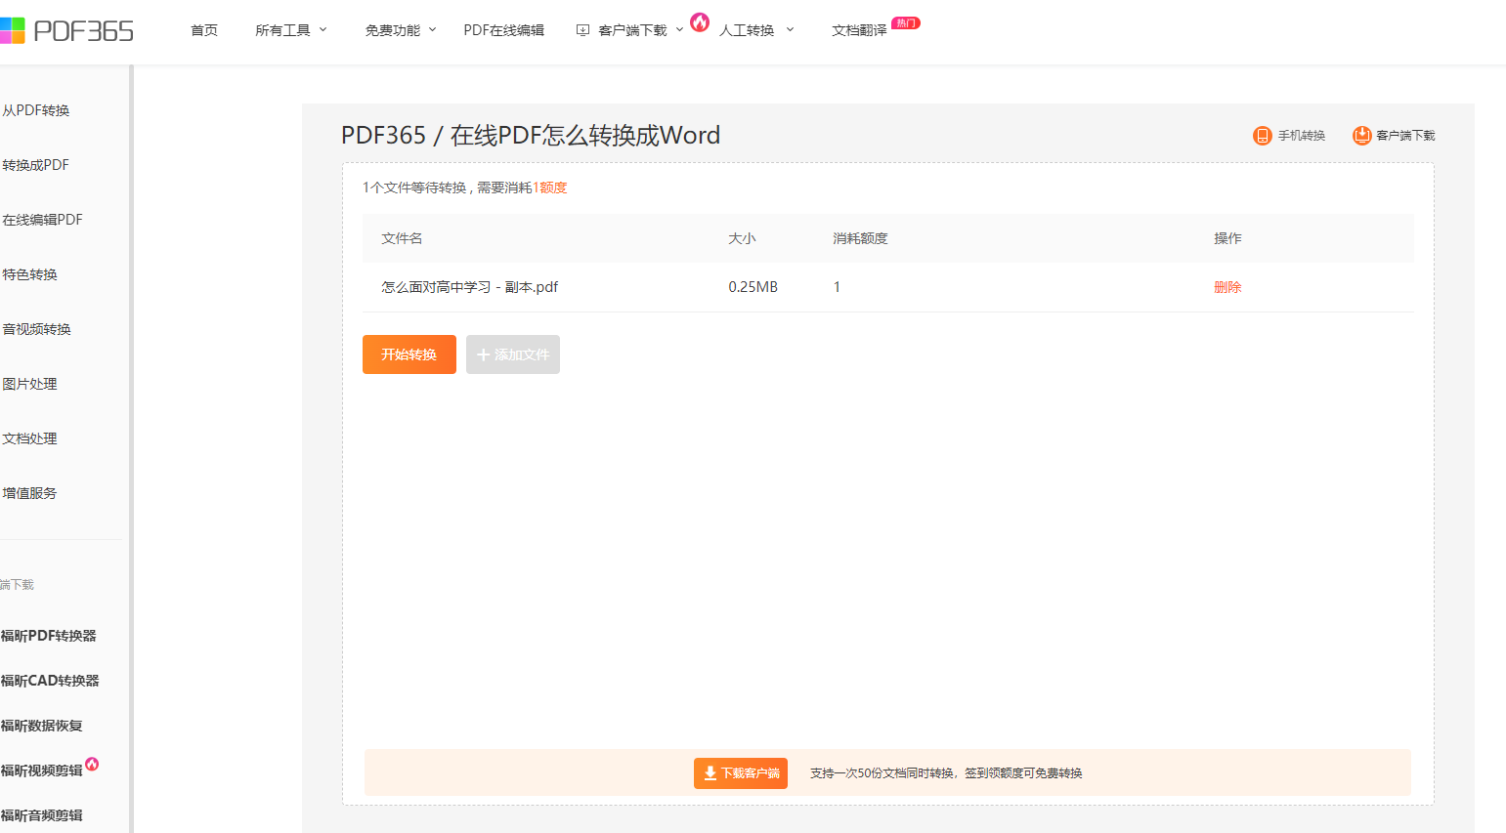Select 文档处理 in the sidebar
Viewport: 1506px width, 833px height.
pos(30,438)
